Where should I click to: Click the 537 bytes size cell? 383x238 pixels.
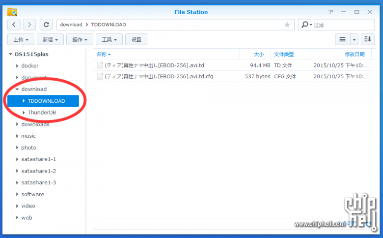coord(258,76)
